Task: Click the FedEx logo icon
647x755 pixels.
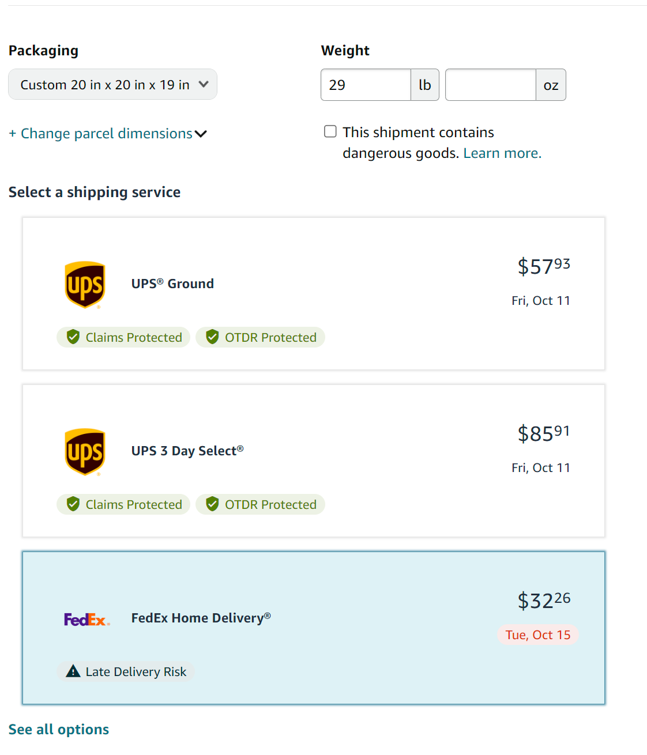Action: pos(86,620)
